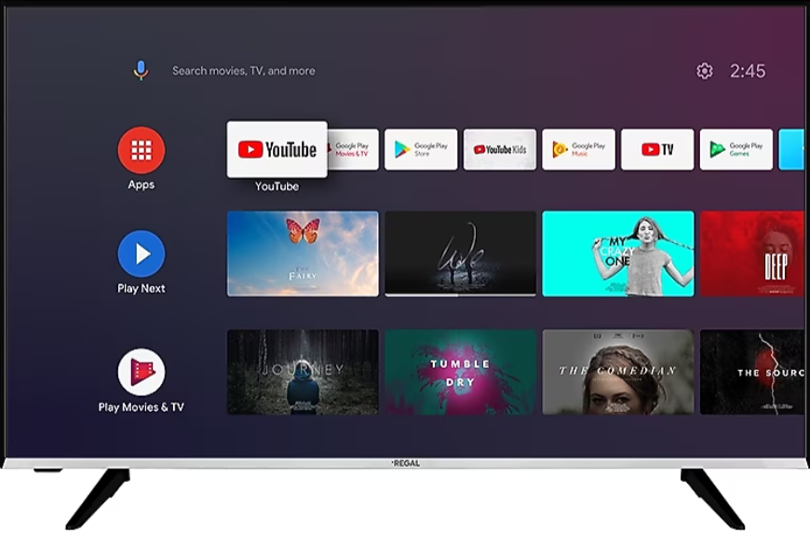The height and width of the screenshot is (547, 810).
Task: Select The Fairy butterfly thumbnail
Action: point(303,253)
